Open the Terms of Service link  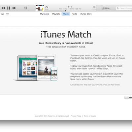point(90,116)
